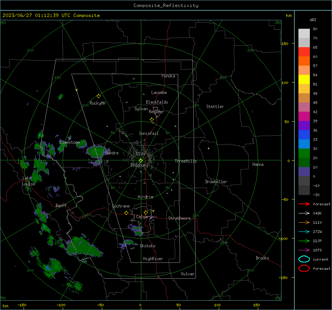Select the red 65 dBZ color swatch
This screenshot has height=310, width=332.
click(x=304, y=52)
